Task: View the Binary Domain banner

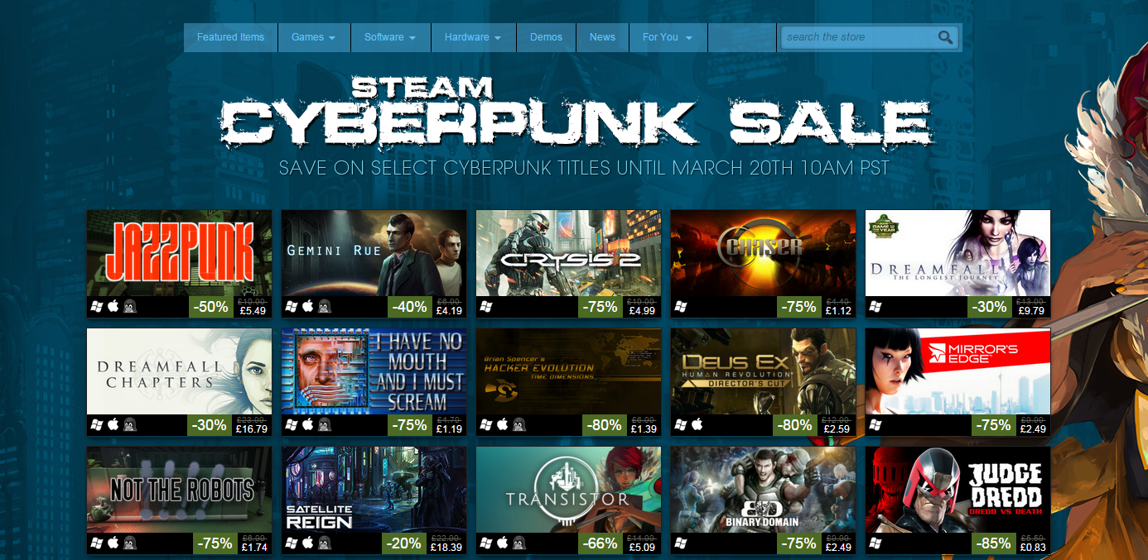Action: pyautogui.click(x=764, y=490)
